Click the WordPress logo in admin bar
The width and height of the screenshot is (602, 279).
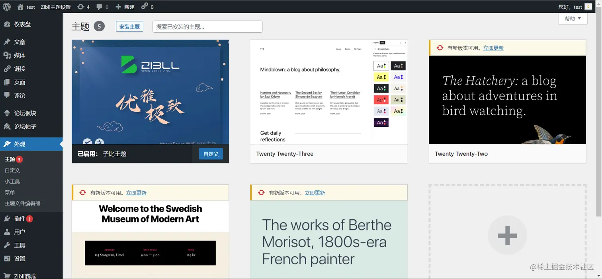pos(6,7)
